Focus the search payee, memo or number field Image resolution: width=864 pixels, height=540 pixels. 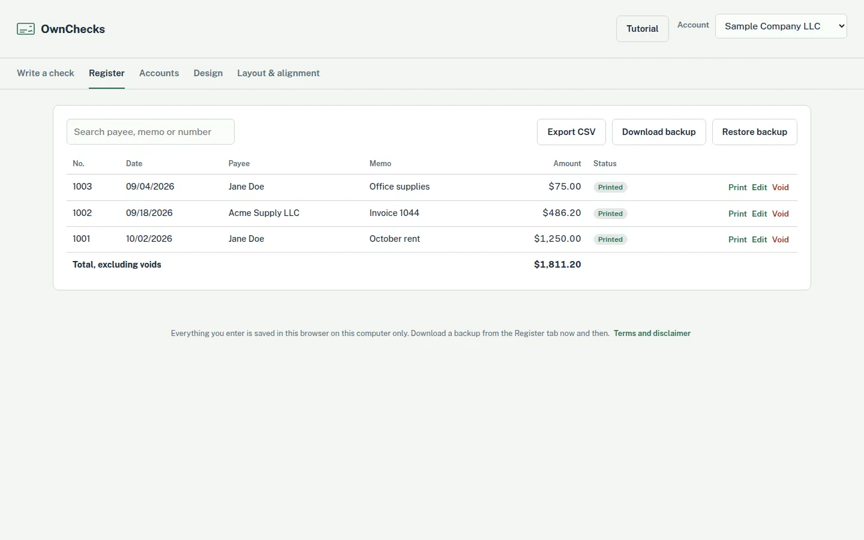click(151, 132)
